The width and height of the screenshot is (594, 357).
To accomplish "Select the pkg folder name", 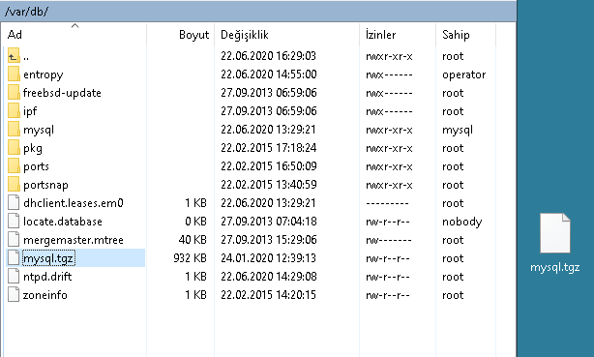I will click(32, 148).
